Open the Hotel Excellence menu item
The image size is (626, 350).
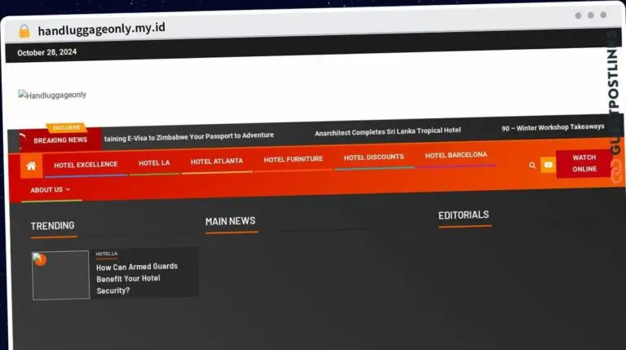(86, 165)
